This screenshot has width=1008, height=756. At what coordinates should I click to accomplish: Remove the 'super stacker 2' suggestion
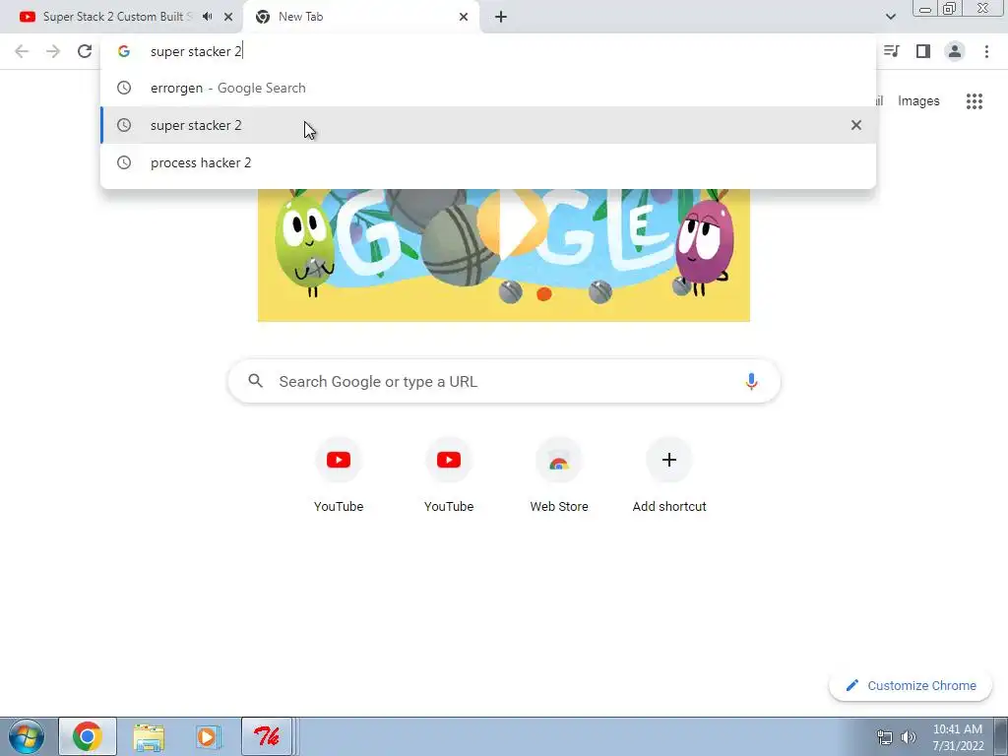(856, 125)
